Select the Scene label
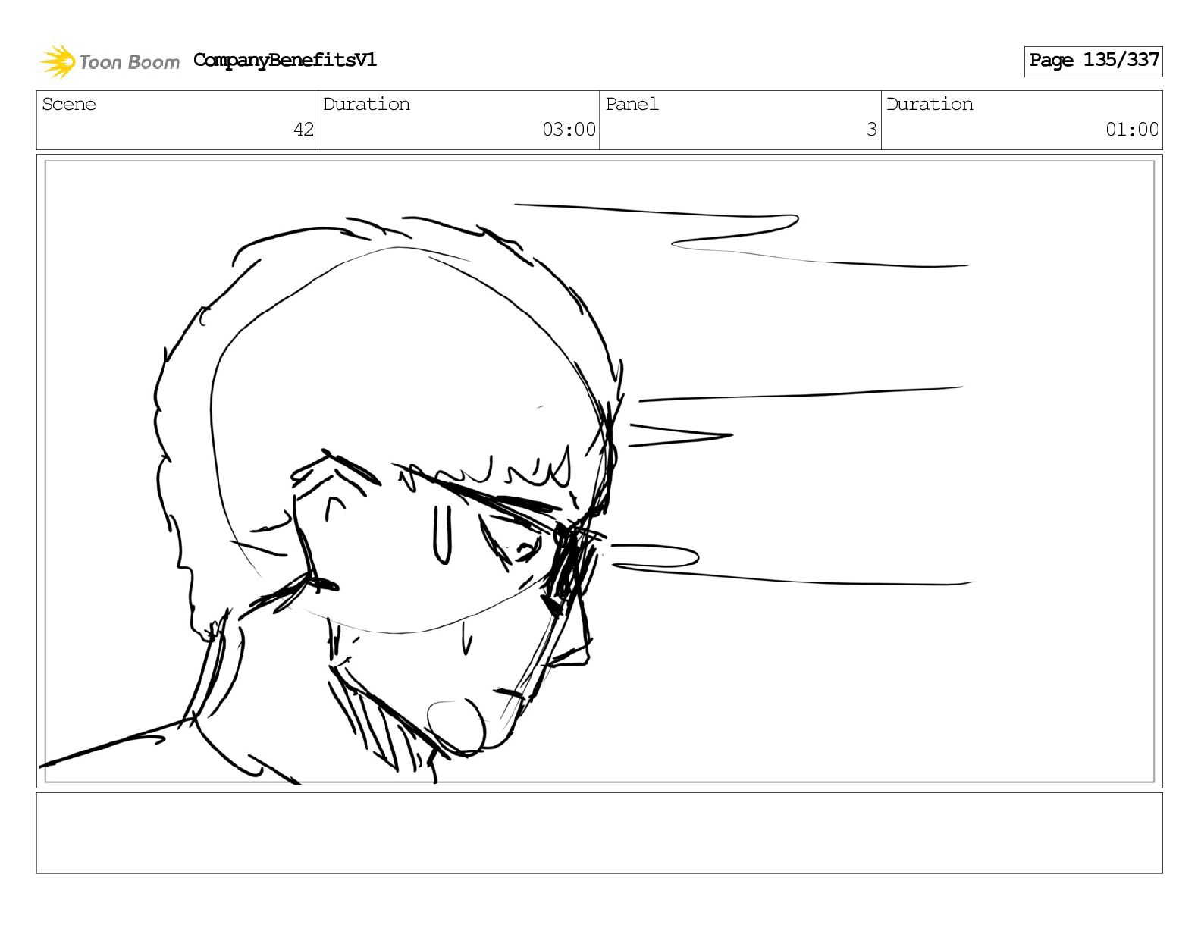This screenshot has height=928, width=1201. coord(69,104)
